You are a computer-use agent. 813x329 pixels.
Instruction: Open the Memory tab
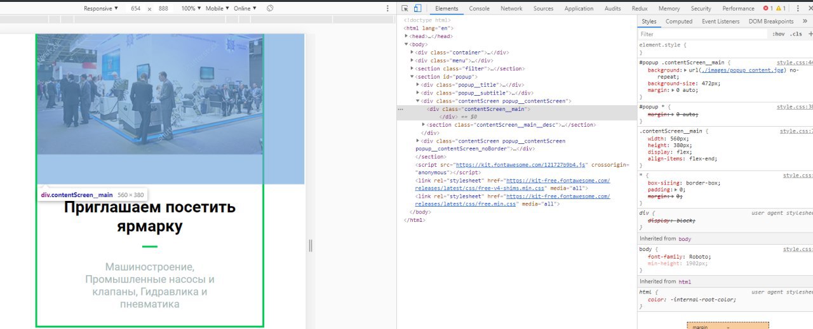click(669, 8)
